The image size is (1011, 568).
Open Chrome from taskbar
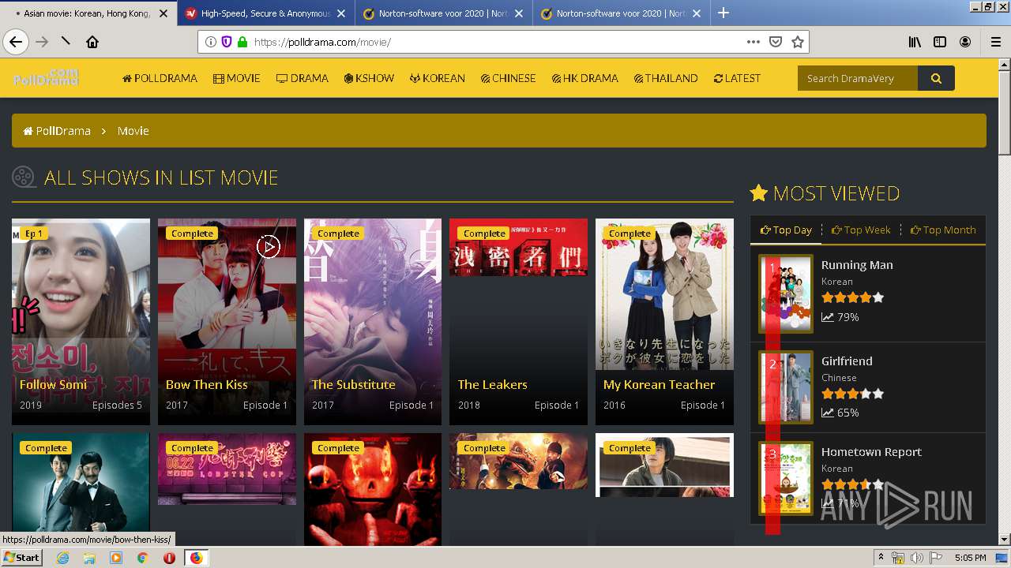click(x=142, y=558)
